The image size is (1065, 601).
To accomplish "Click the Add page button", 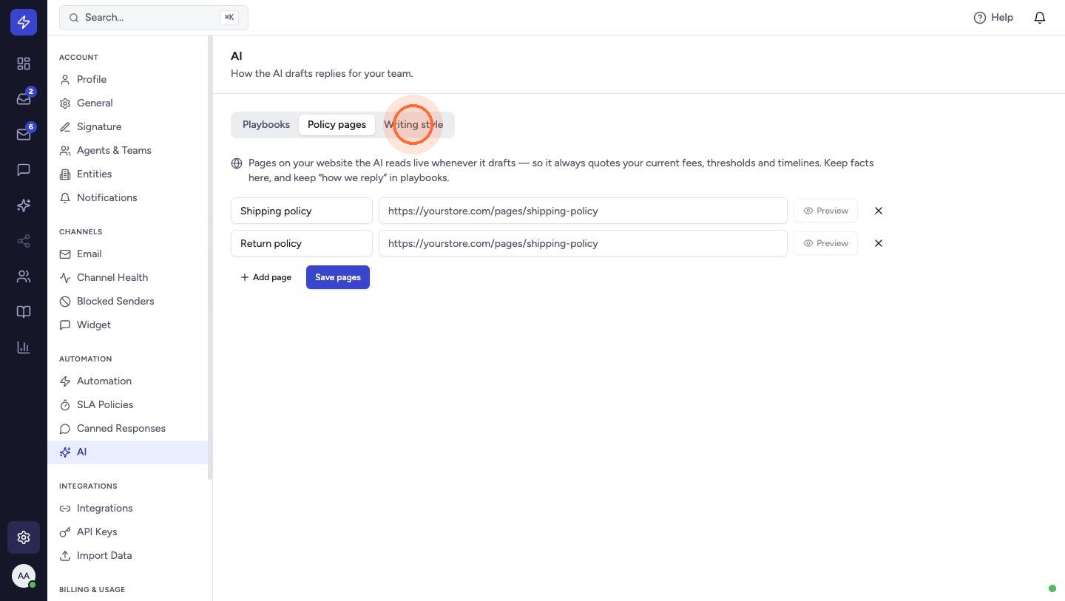I will pyautogui.click(x=266, y=277).
